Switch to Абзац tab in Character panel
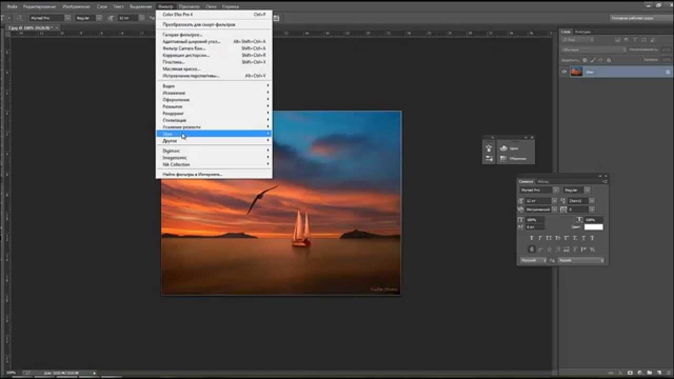The image size is (674, 379). coord(543,182)
